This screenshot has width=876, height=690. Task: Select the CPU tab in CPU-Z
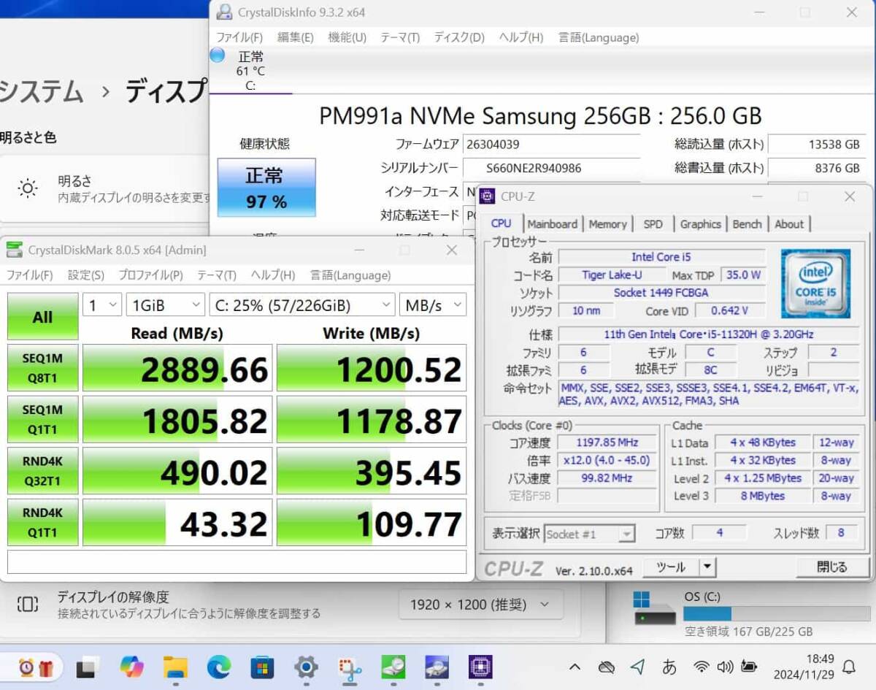pyautogui.click(x=502, y=223)
